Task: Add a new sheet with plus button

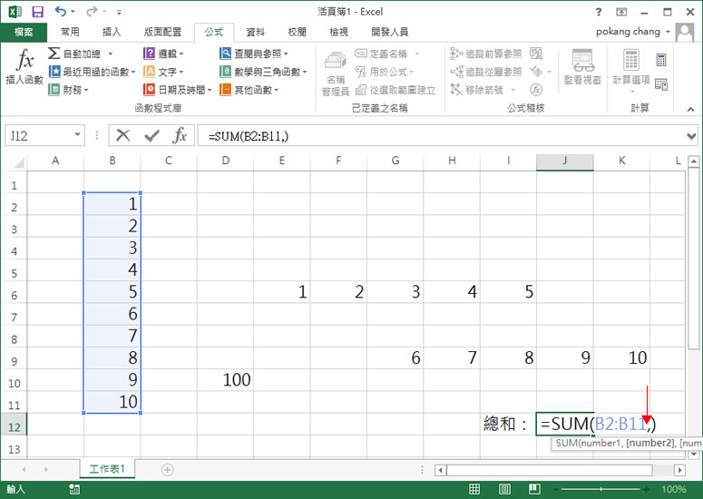Action: (167, 469)
